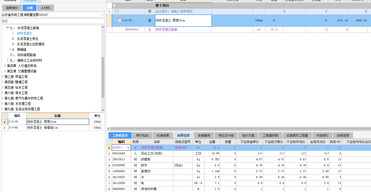Collapse the 2-3-79 quota node

click(119, 20)
